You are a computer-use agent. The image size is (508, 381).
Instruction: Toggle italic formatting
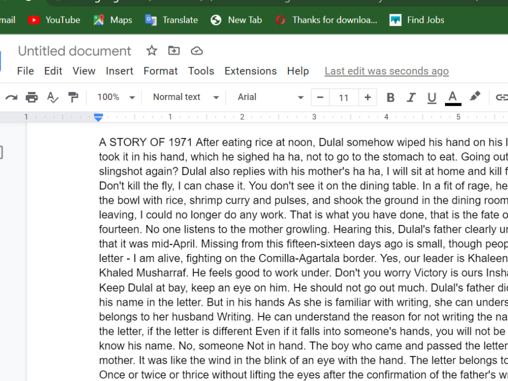(411, 97)
